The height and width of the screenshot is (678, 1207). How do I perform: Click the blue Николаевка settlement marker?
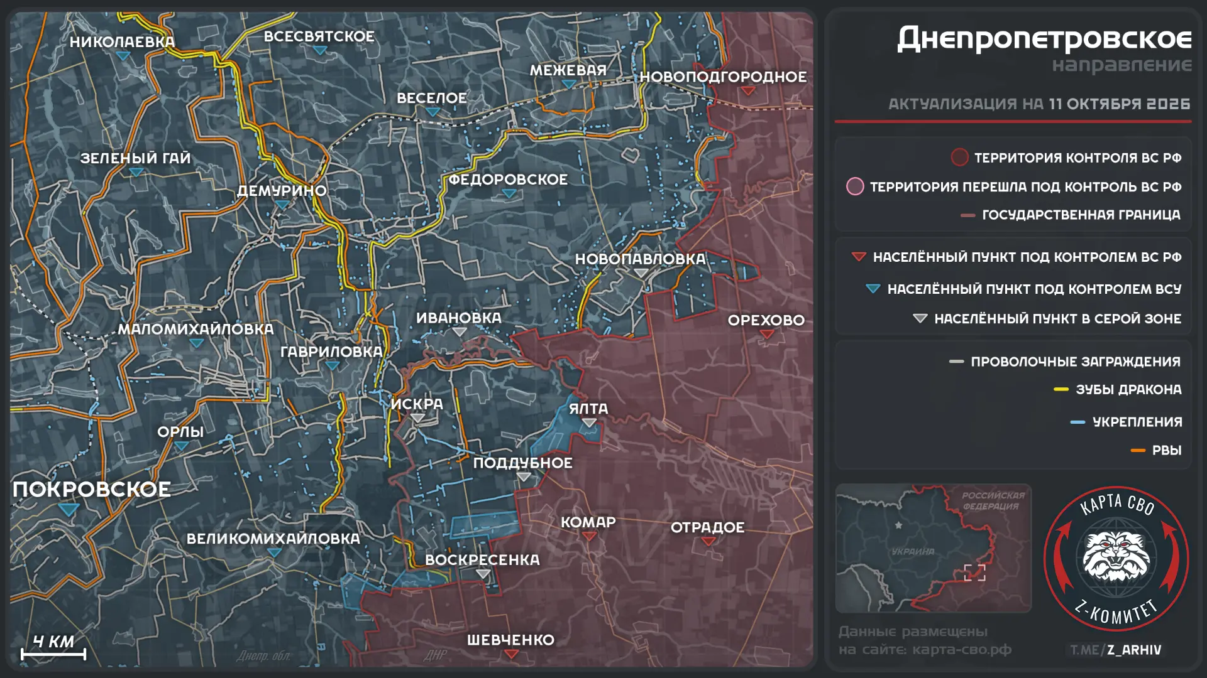point(123,56)
